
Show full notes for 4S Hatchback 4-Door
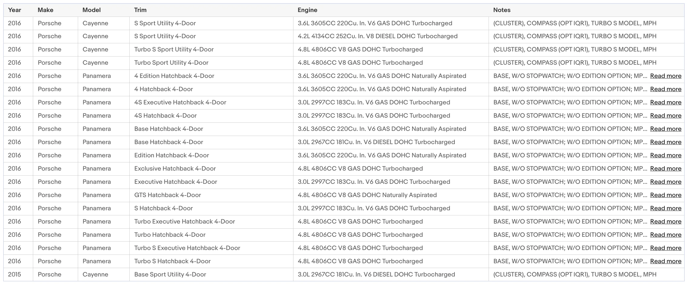666,116
